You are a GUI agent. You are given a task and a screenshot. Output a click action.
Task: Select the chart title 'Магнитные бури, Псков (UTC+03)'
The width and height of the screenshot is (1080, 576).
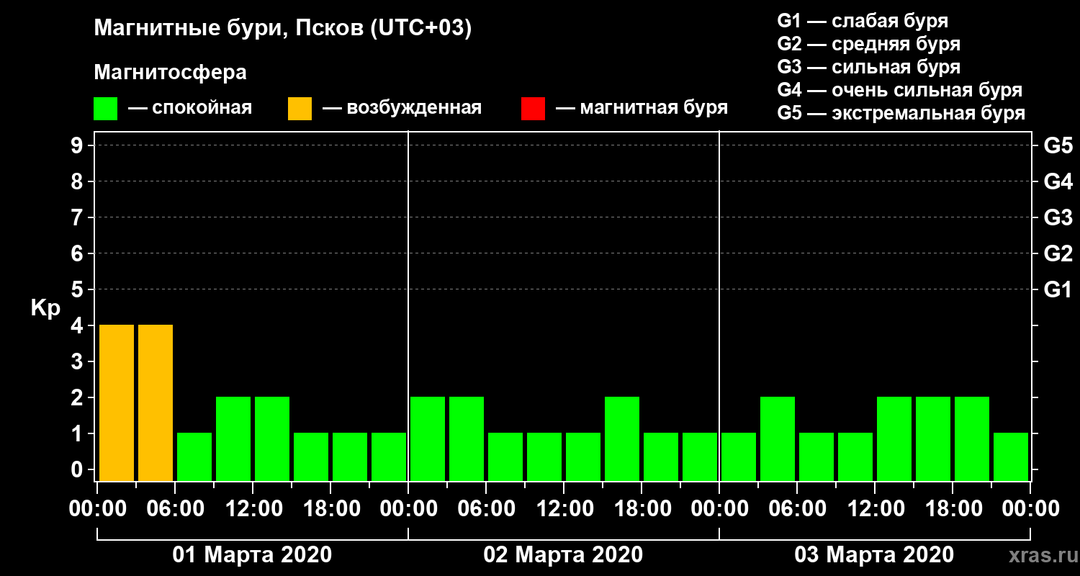click(283, 29)
